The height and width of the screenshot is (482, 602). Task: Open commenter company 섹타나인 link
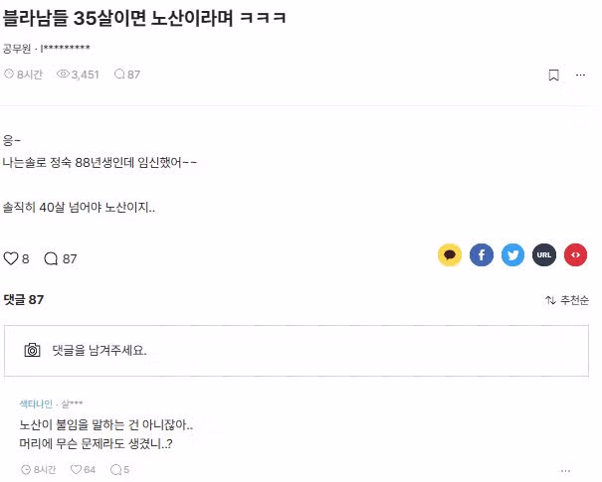[x=37, y=404]
